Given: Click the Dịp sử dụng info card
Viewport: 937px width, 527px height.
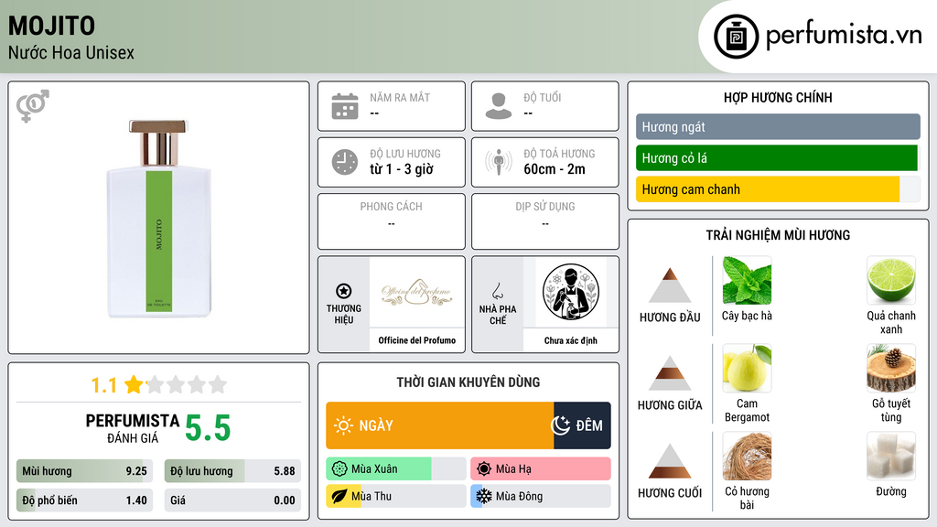Looking at the screenshot, I should click(x=545, y=221).
